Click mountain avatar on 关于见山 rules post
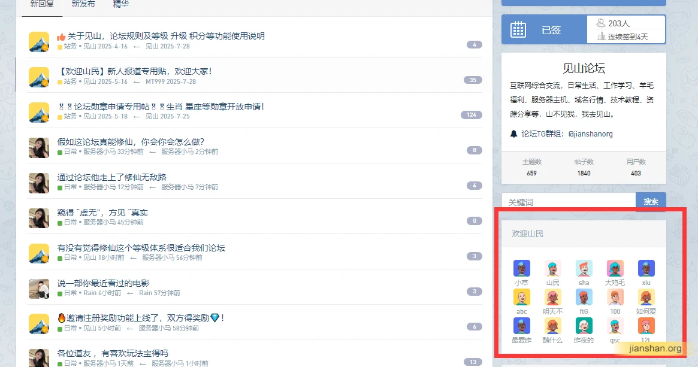698x367 pixels. click(x=39, y=42)
